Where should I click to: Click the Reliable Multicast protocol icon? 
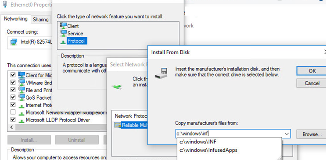point(118,125)
